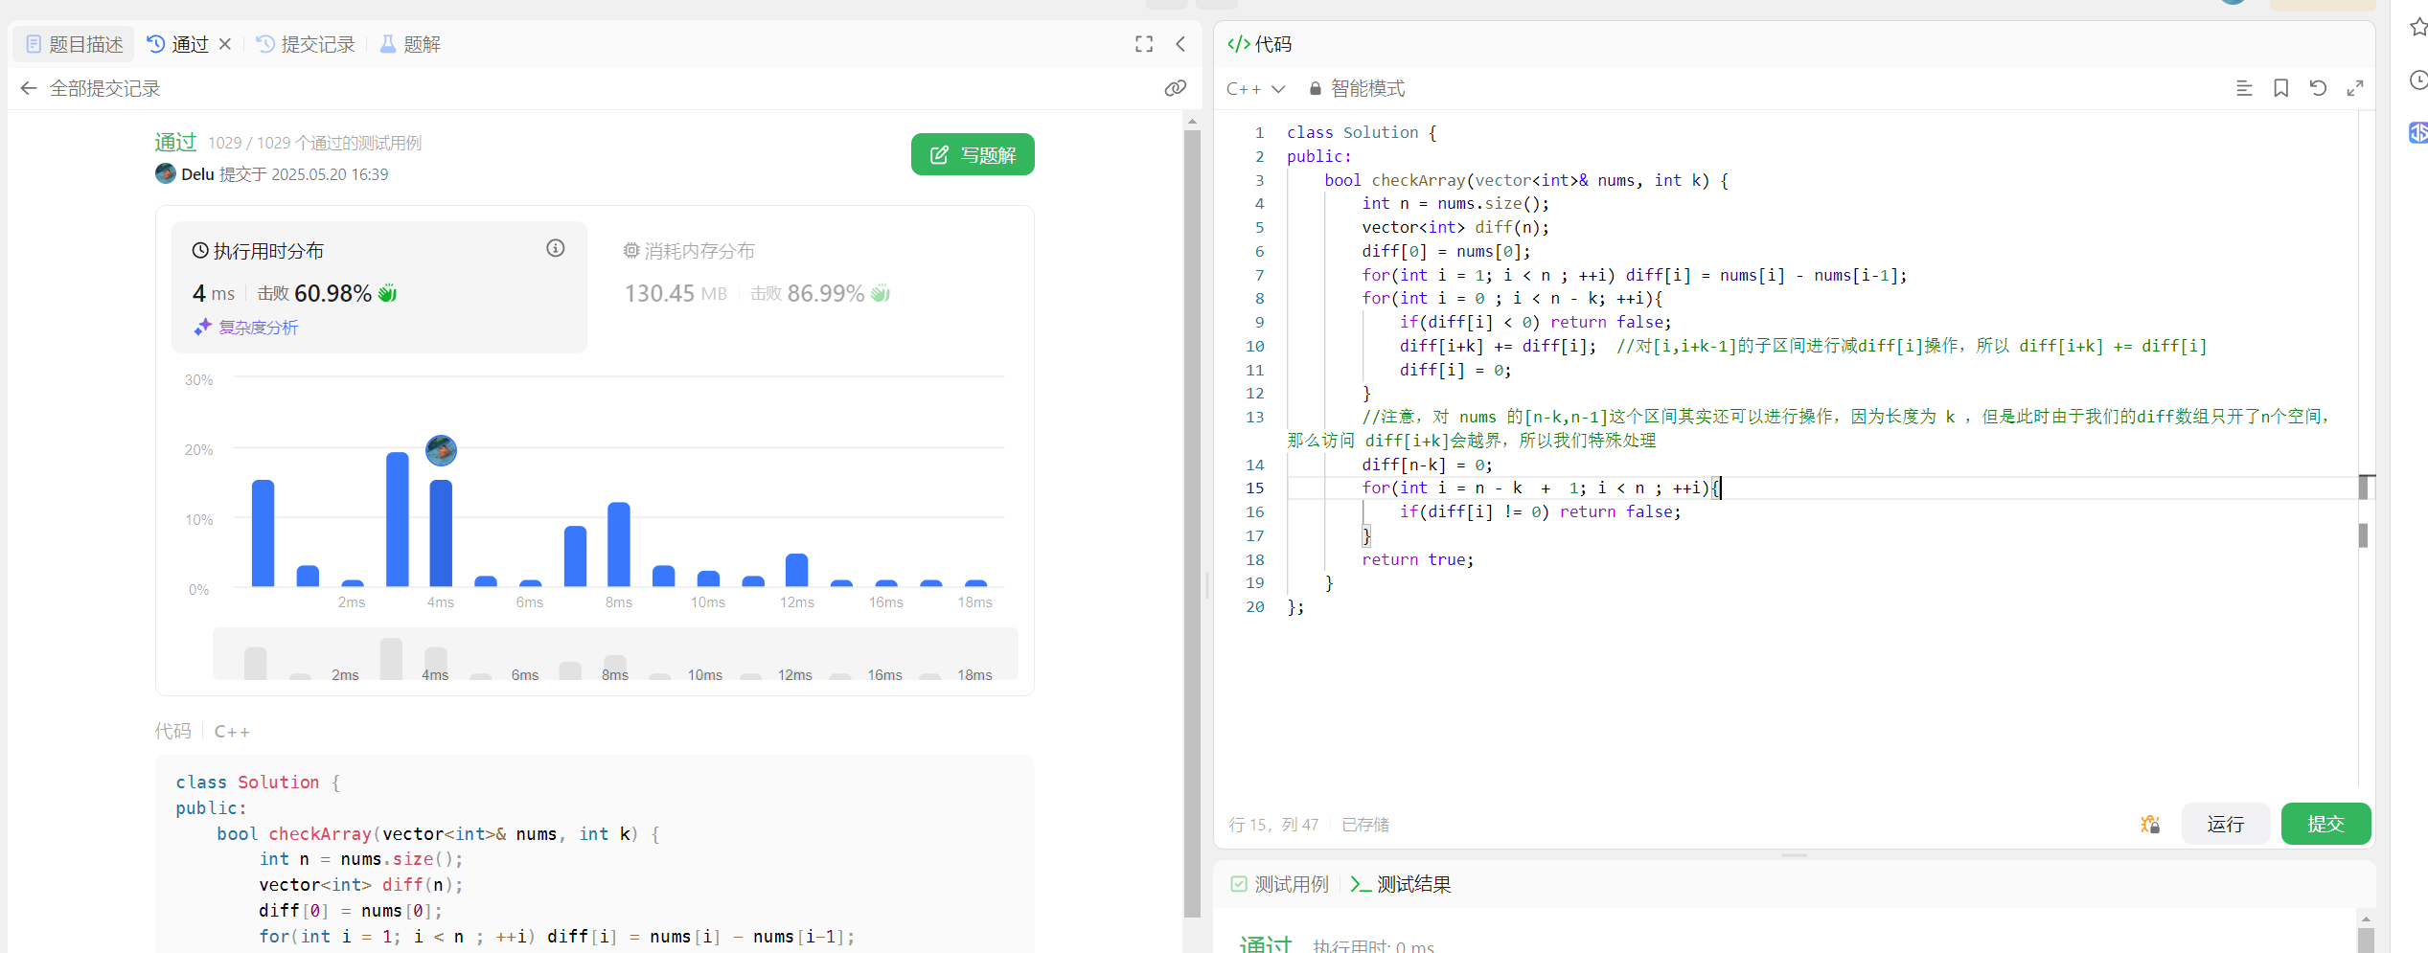Click the clock icon beside 执行用时分布

click(200, 251)
